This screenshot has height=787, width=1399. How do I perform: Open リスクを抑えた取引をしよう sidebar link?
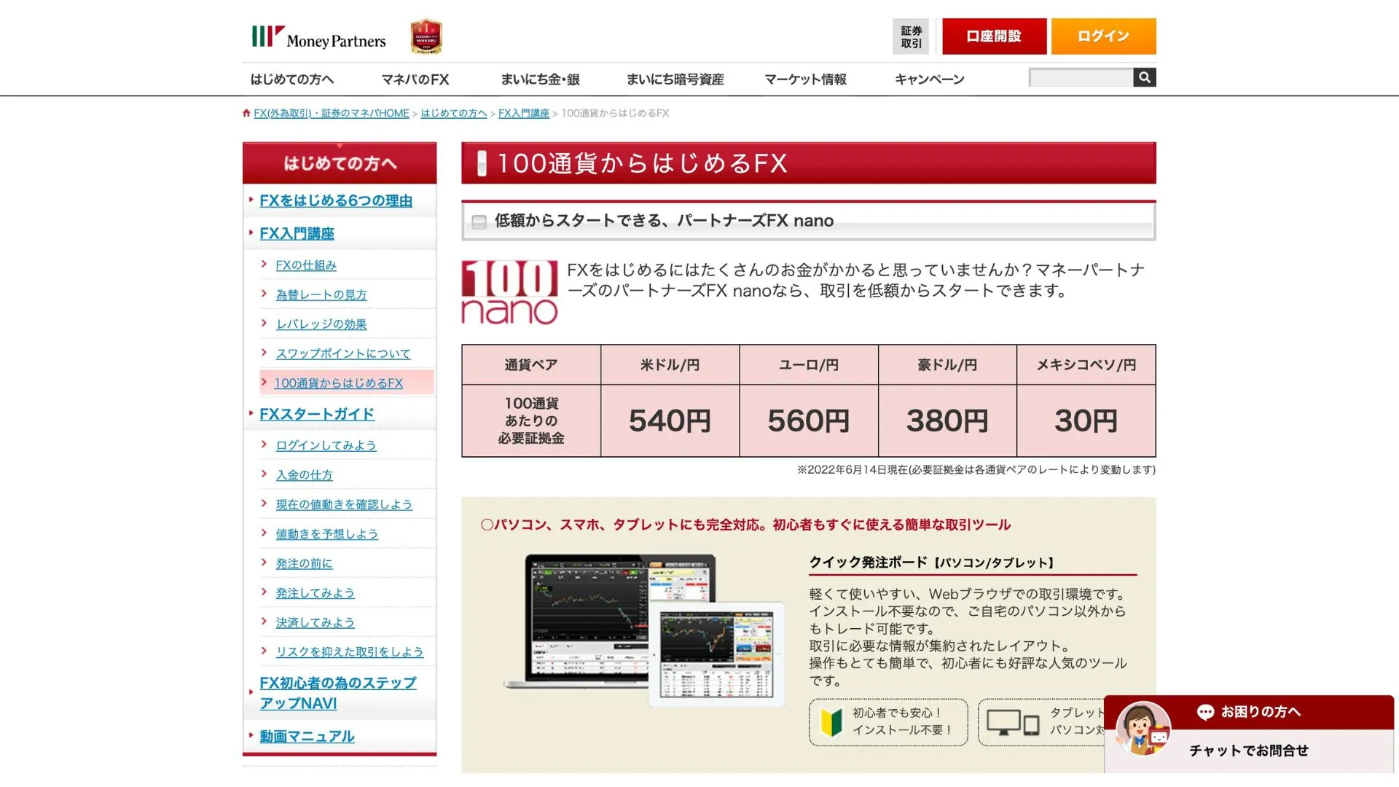350,652
